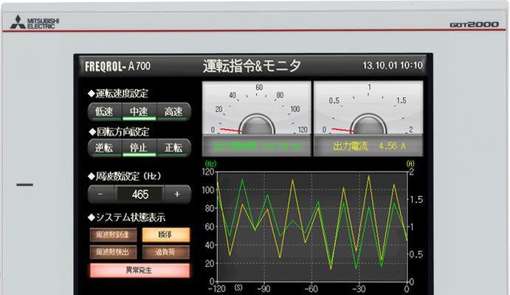Viewport: 510px width, 295px height.
Task: Tap the 過負荷 overload indicator
Action: pos(166,251)
